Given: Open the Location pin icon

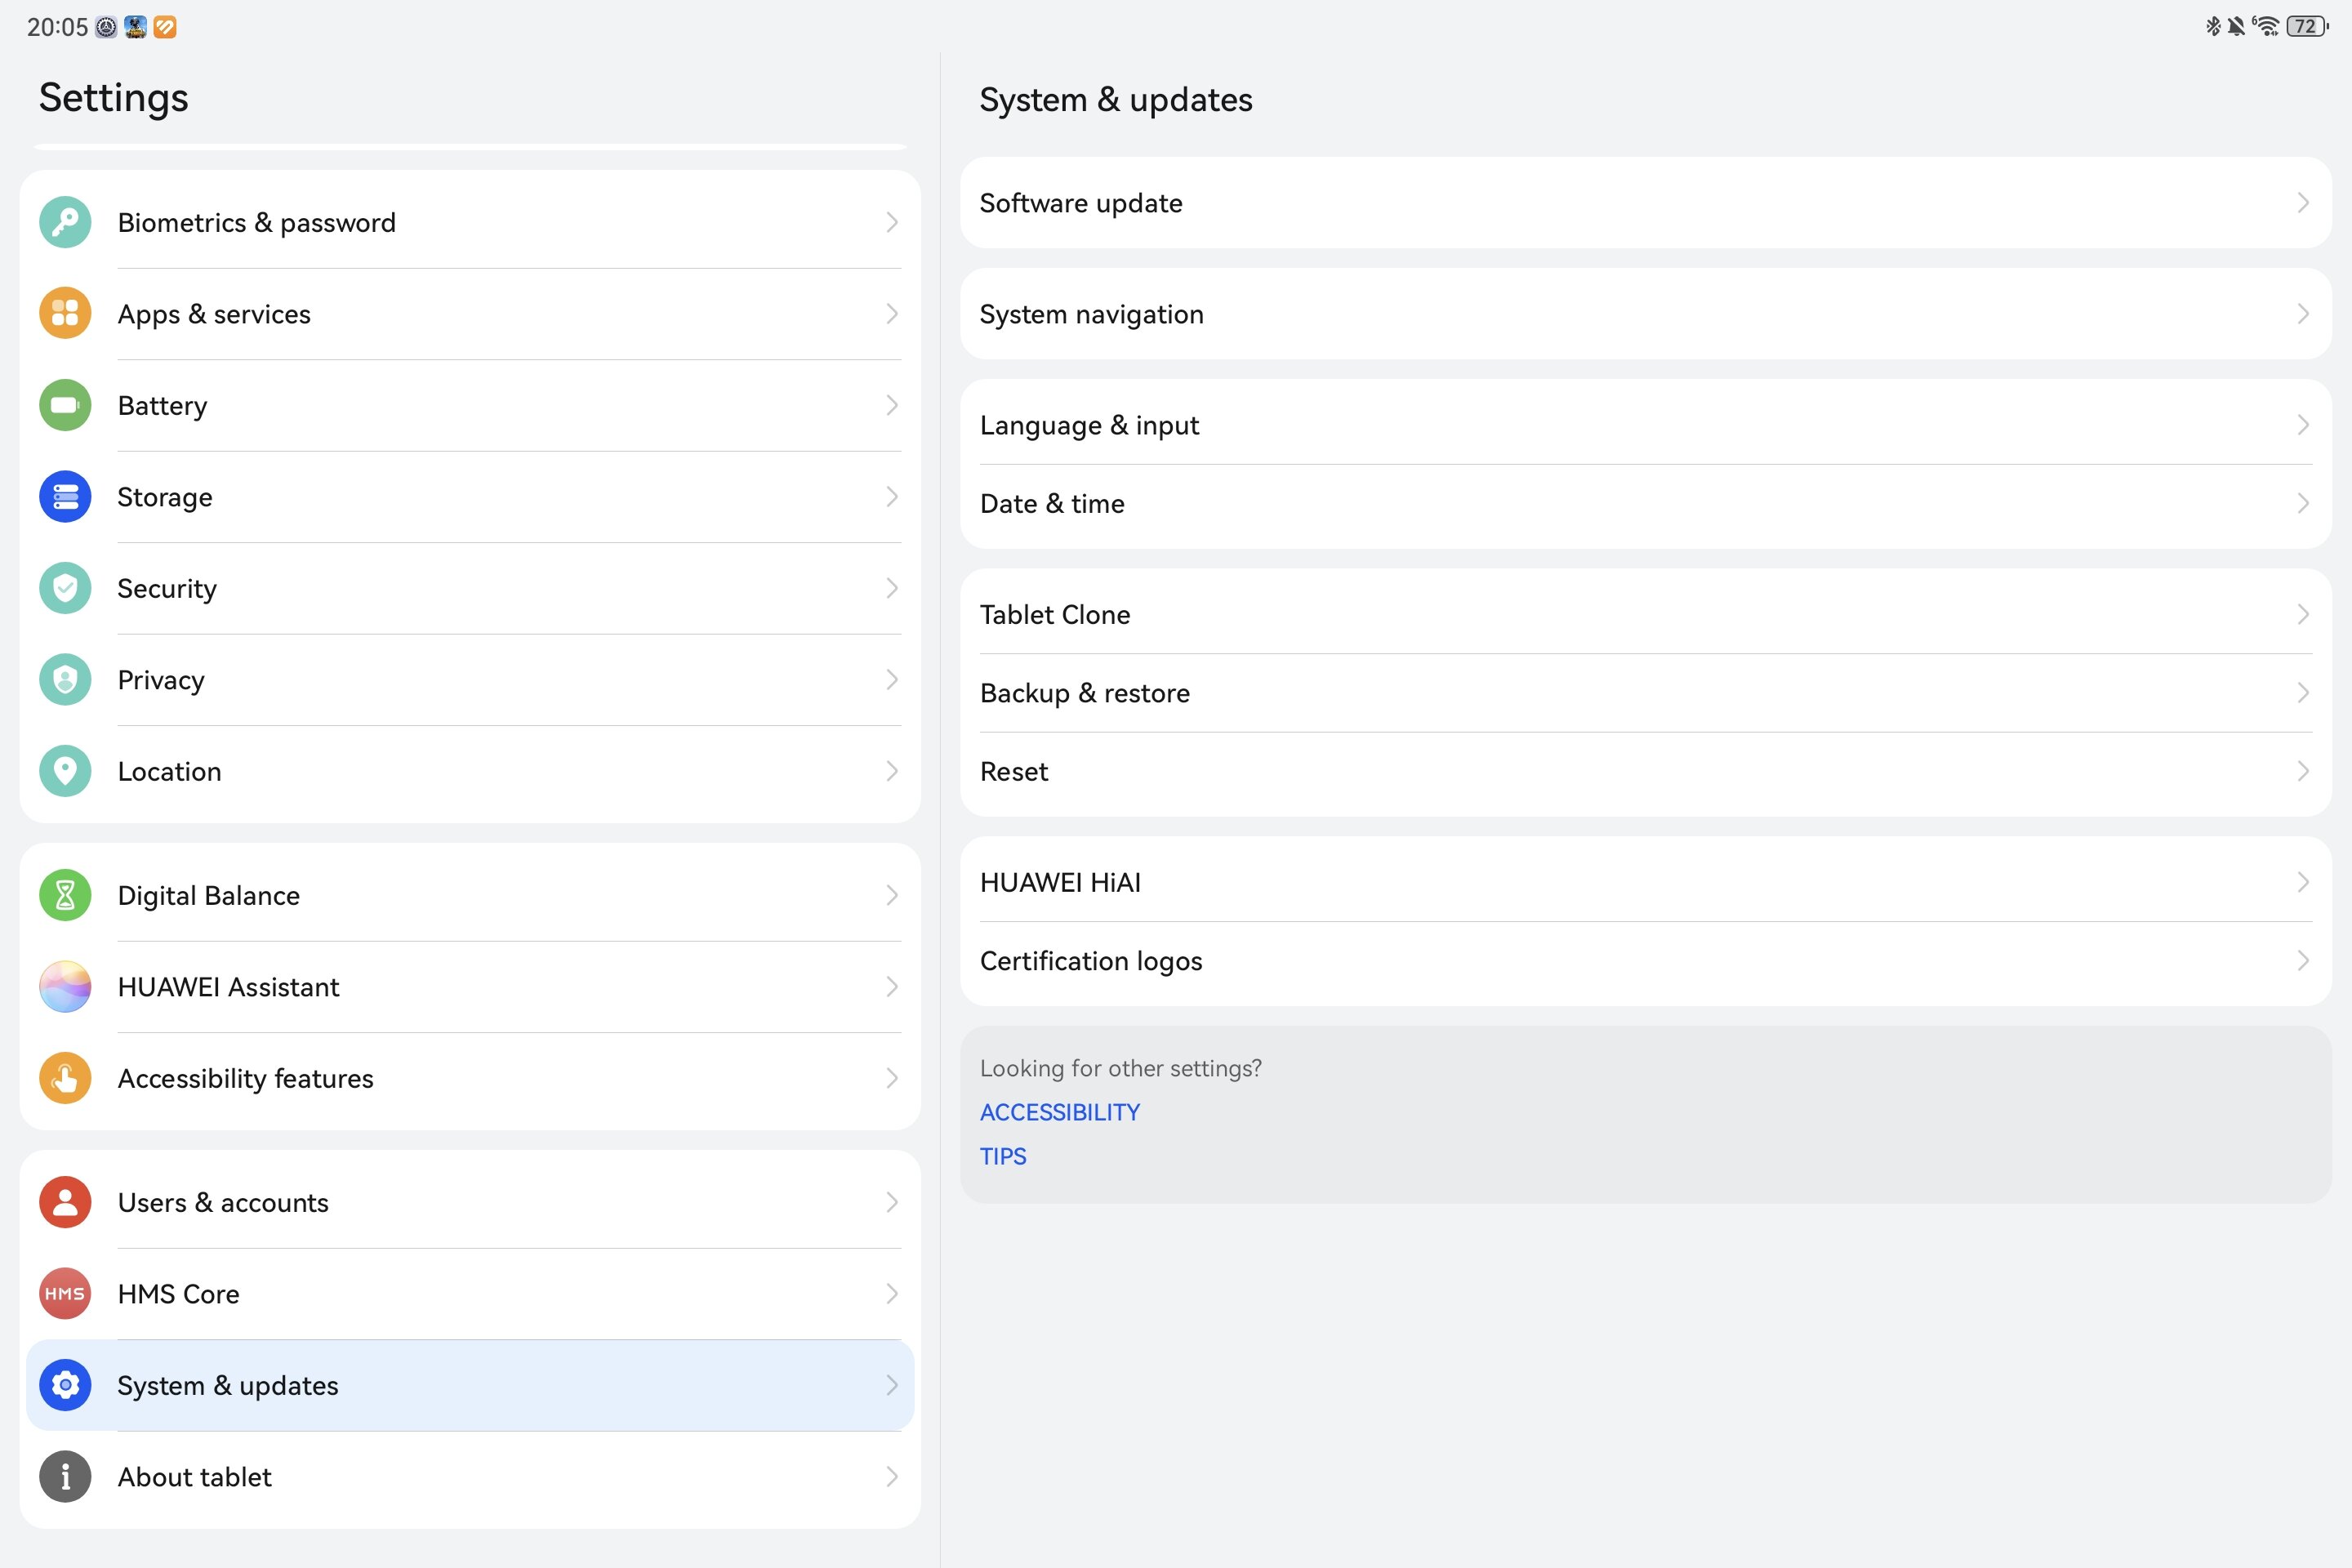Looking at the screenshot, I should pos(65,771).
